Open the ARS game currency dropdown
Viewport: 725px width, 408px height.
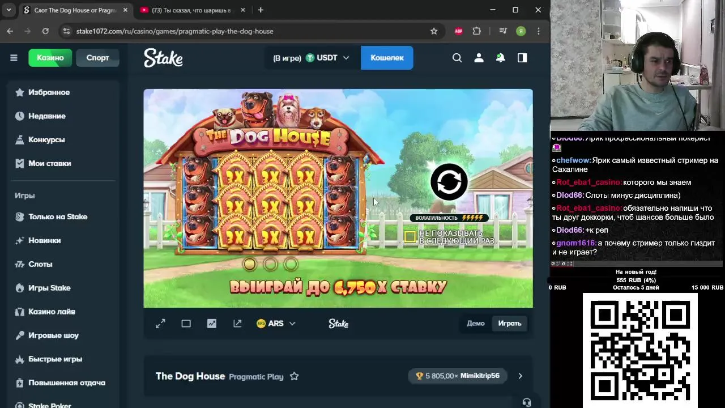(276, 324)
